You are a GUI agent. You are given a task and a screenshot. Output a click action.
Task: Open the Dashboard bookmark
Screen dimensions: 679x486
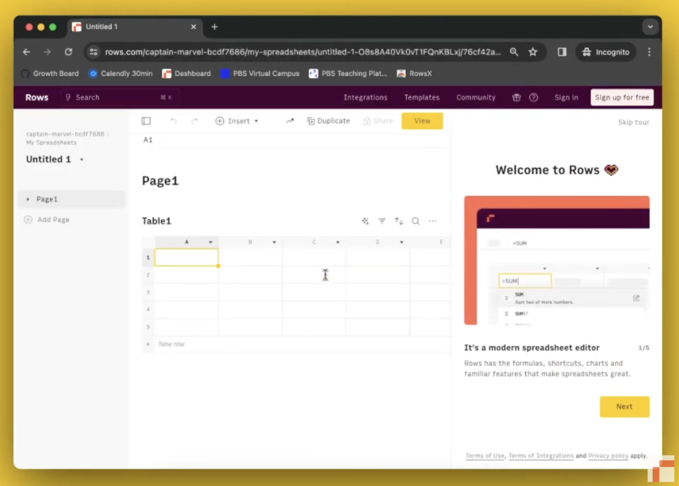[x=187, y=73]
